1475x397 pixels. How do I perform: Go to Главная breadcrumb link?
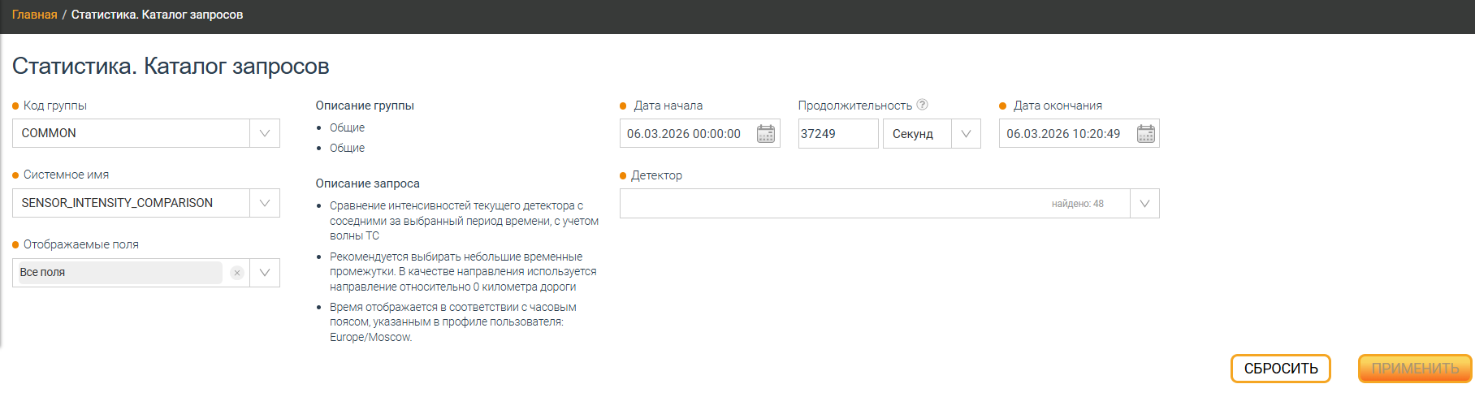coord(34,15)
